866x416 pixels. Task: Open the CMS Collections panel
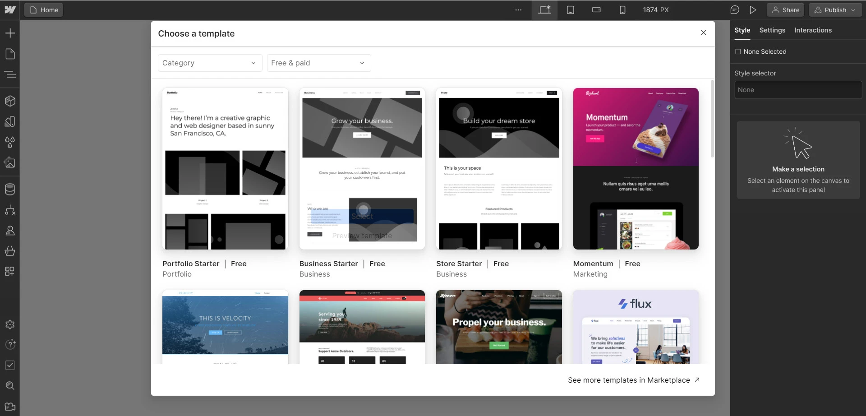click(x=10, y=189)
